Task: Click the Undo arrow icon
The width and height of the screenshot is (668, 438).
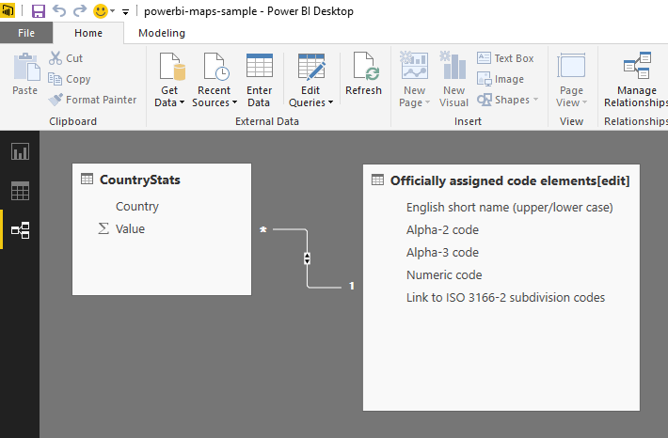Action: pyautogui.click(x=59, y=11)
